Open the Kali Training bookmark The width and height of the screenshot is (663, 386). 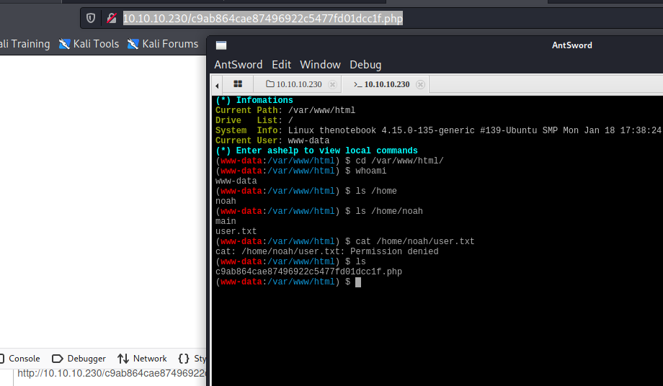(25, 44)
